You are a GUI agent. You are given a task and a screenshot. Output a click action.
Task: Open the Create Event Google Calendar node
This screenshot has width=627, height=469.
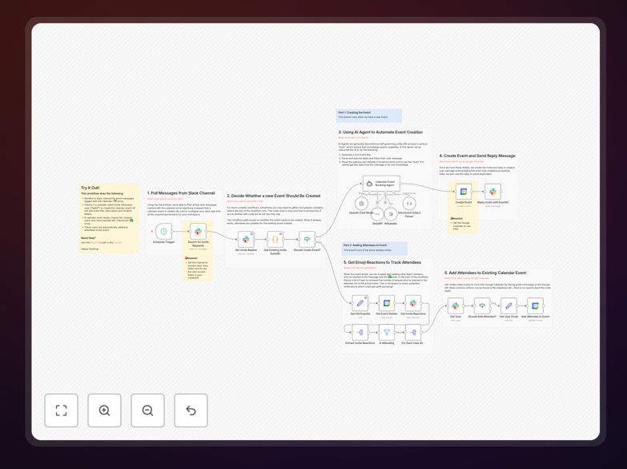[464, 192]
